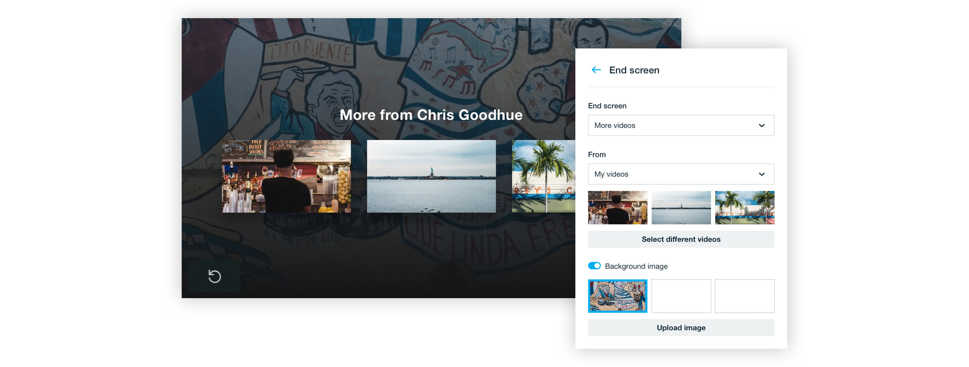Open the Statue of Liberty video preview

point(431,176)
